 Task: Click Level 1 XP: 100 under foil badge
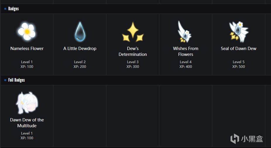(27, 136)
